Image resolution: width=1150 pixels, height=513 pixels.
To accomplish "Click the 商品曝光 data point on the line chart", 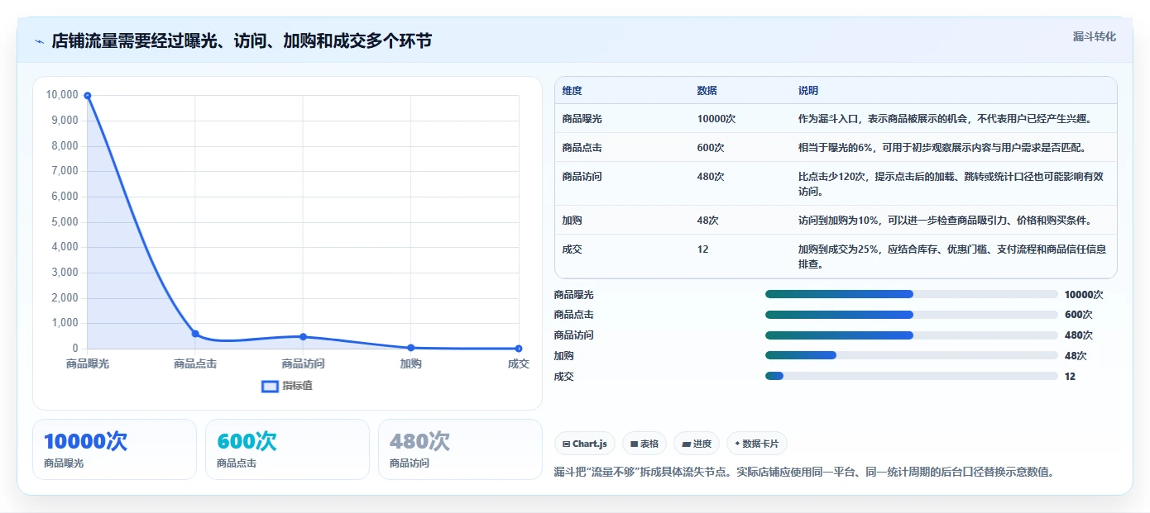I will [x=88, y=96].
